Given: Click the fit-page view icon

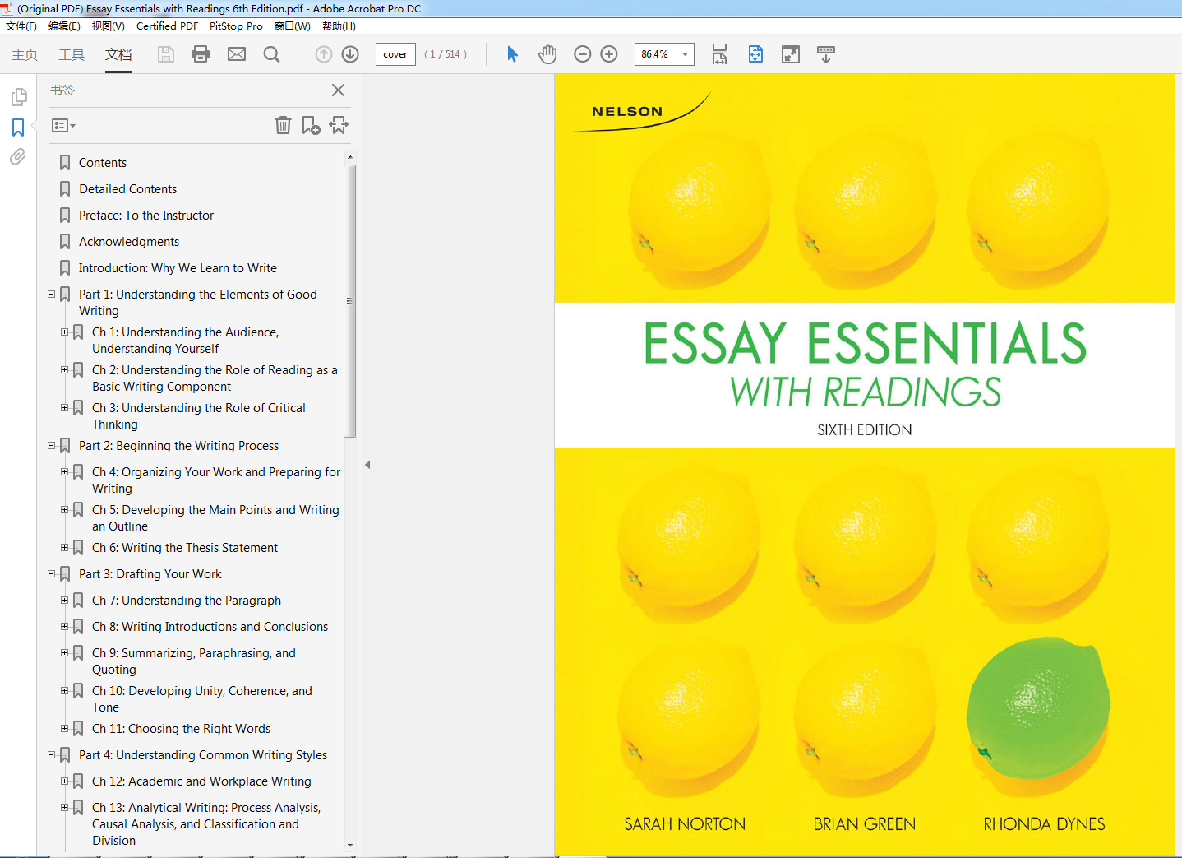Looking at the screenshot, I should pos(755,54).
